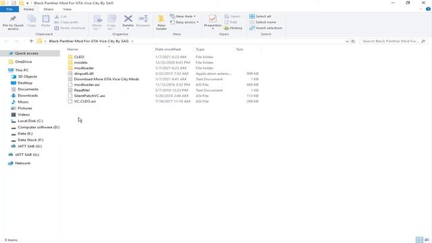The image size is (432, 243).
Task: Click Select none in ribbon
Action: (263, 22)
